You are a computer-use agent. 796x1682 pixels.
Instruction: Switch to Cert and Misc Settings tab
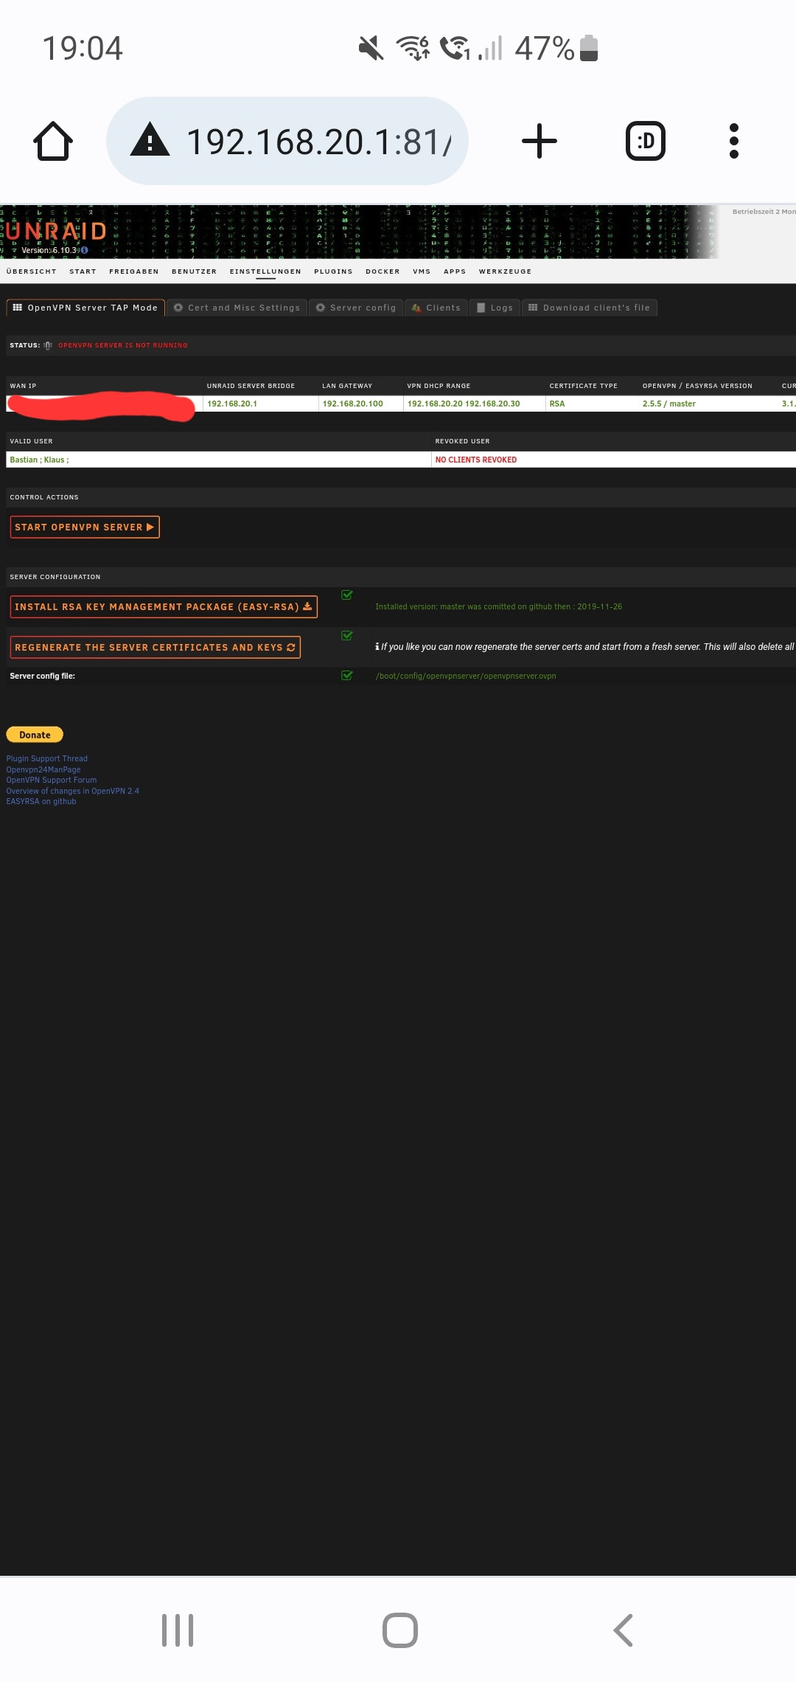click(237, 308)
